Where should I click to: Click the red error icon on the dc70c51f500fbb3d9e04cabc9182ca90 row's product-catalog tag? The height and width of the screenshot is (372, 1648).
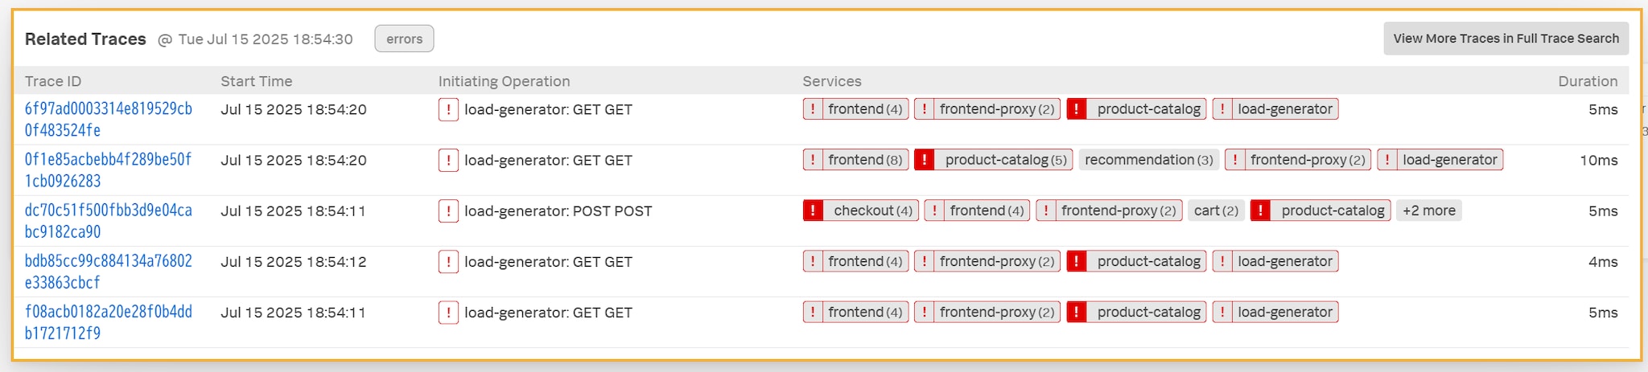pos(1261,211)
